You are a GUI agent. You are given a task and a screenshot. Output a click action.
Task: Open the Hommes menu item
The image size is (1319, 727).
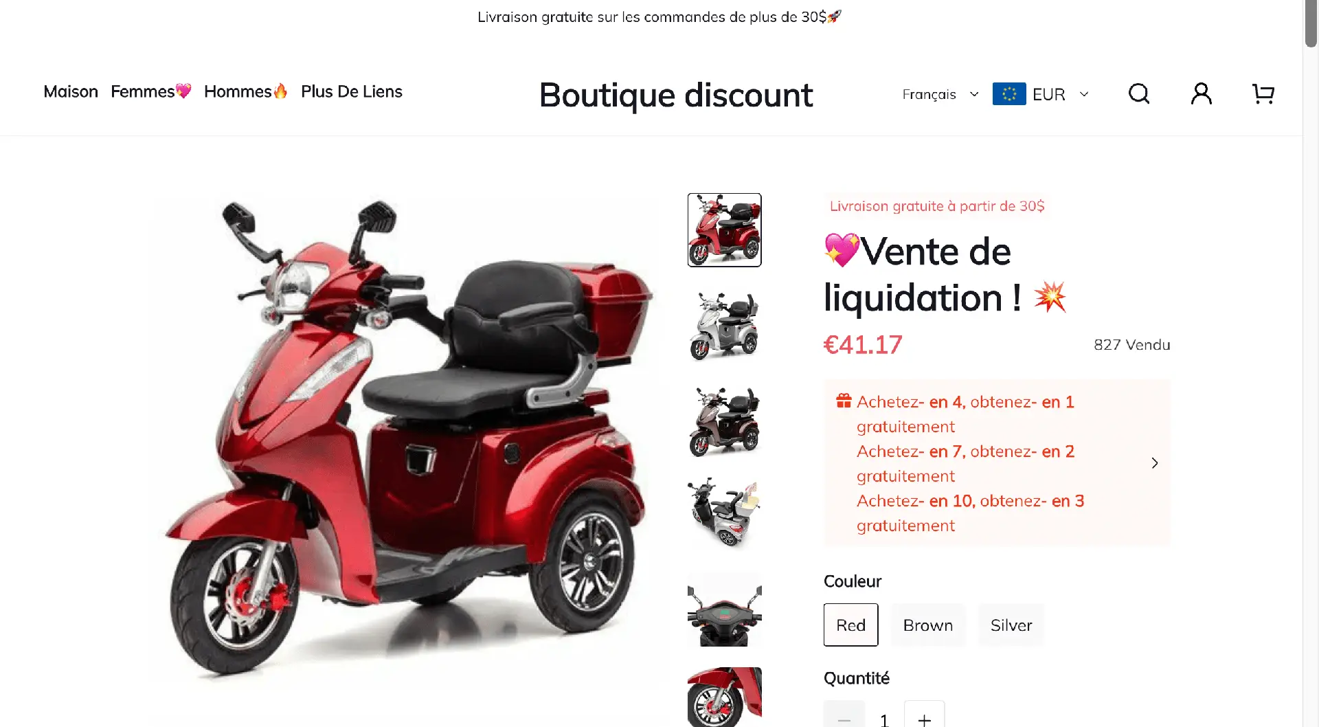pyautogui.click(x=246, y=91)
